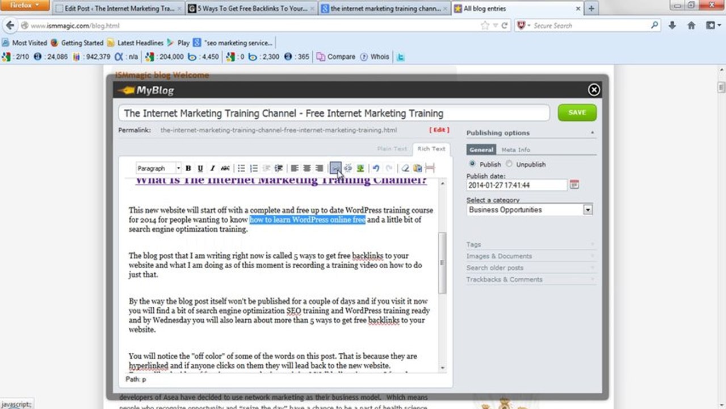This screenshot has height=409, width=726.
Task: Click the unlink icon
Action: click(348, 168)
